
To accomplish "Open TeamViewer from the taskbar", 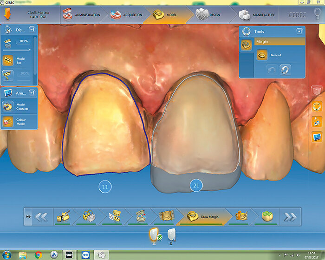I will click(85, 255).
